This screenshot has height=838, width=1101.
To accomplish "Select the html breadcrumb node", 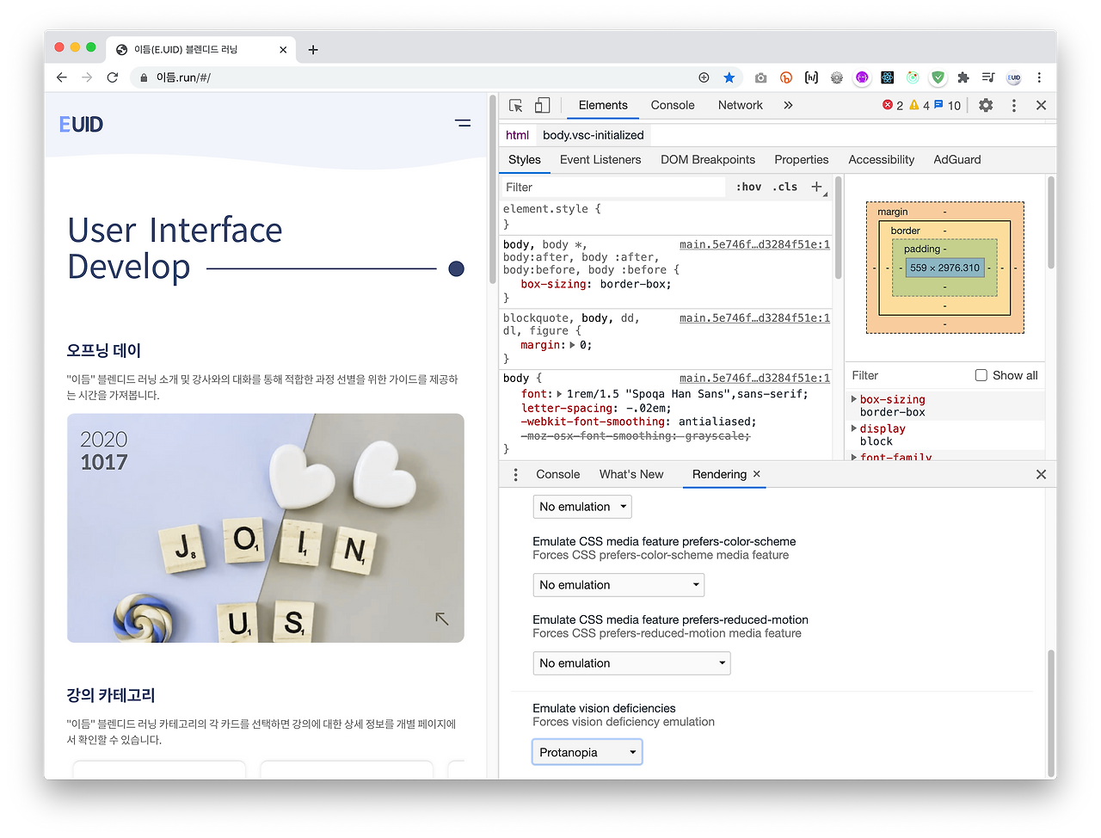I will [x=517, y=135].
